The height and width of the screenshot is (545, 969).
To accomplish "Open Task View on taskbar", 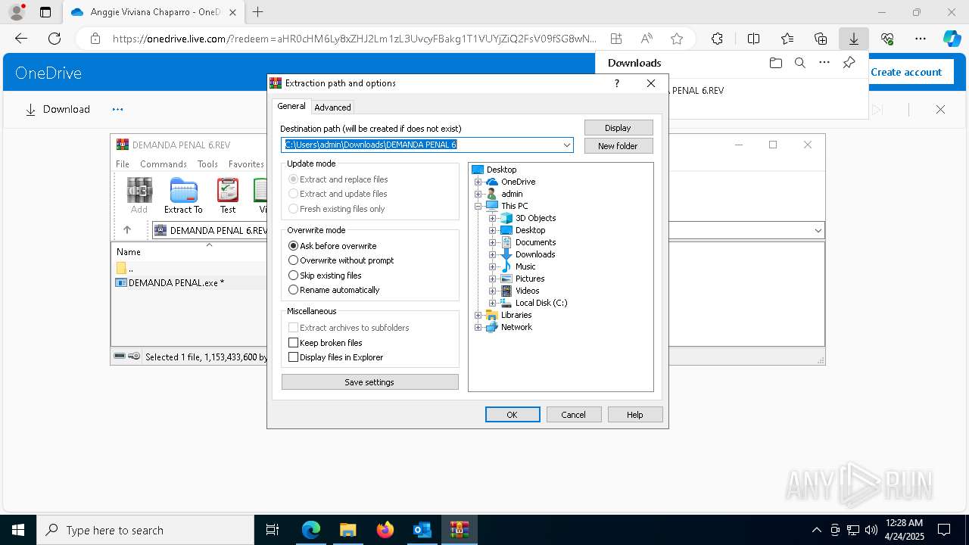I will point(273,530).
